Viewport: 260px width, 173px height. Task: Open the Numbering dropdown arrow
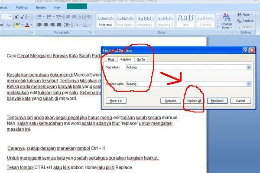[53, 17]
